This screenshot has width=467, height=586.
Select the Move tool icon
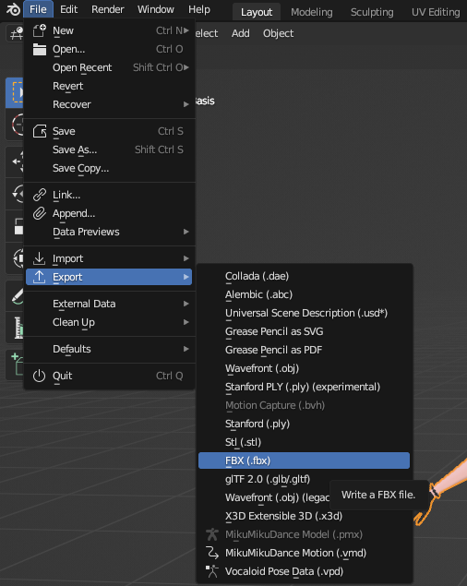[x=17, y=161]
